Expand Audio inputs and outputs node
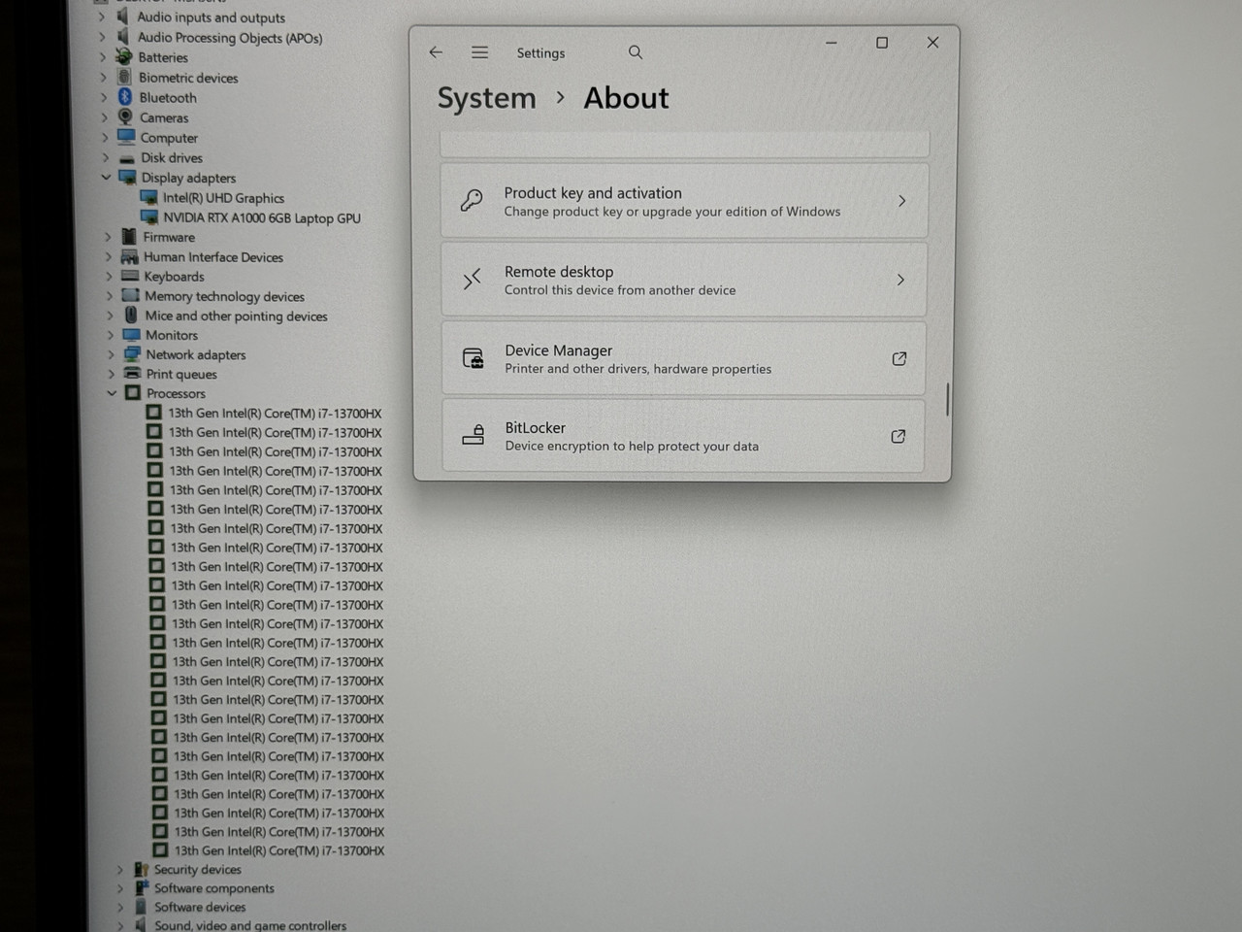This screenshot has width=1242, height=932. pos(101,17)
